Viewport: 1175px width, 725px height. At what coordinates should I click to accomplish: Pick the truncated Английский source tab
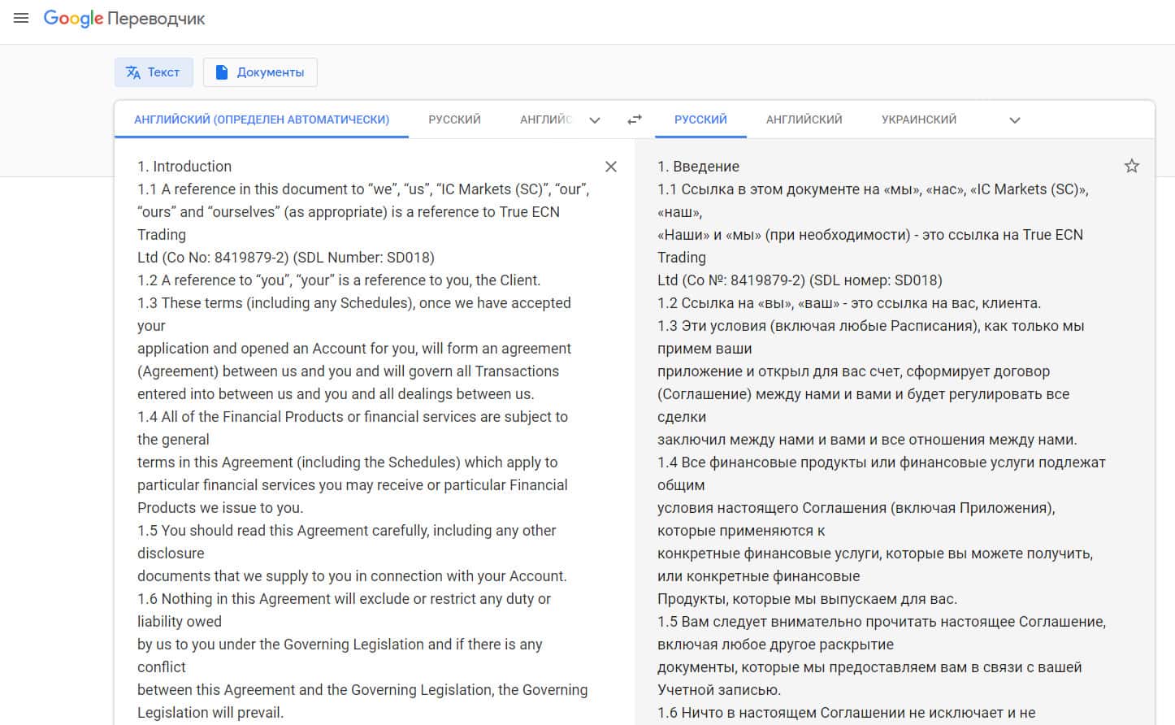click(x=546, y=119)
